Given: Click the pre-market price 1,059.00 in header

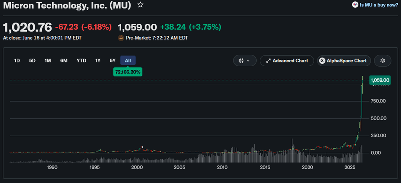Looking at the screenshot, I should (137, 27).
